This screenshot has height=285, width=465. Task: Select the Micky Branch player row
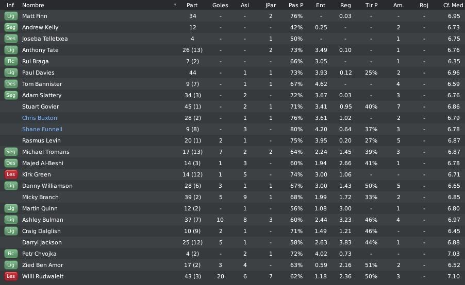pyautogui.click(x=232, y=197)
